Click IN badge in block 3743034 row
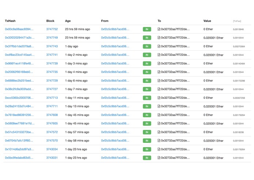Viewport: 254px width, 180px height. (147, 149)
